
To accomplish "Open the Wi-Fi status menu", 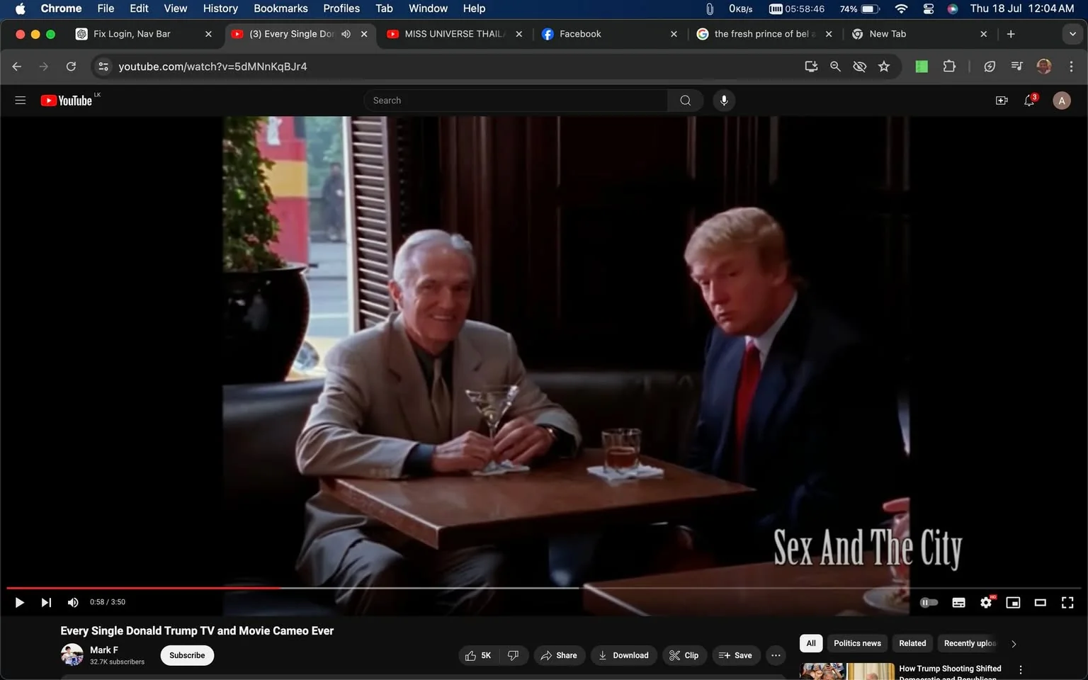I will click(901, 8).
